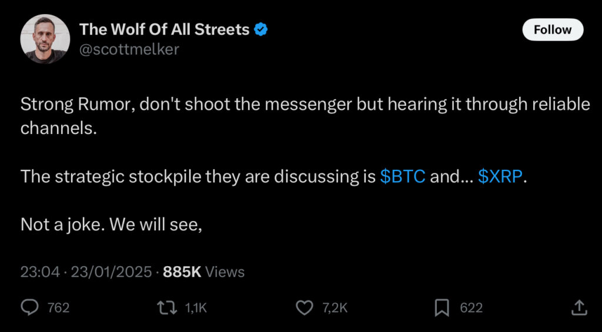The width and height of the screenshot is (602, 332).
Task: Bookmark the post using the bookmark icon
Action: [442, 307]
